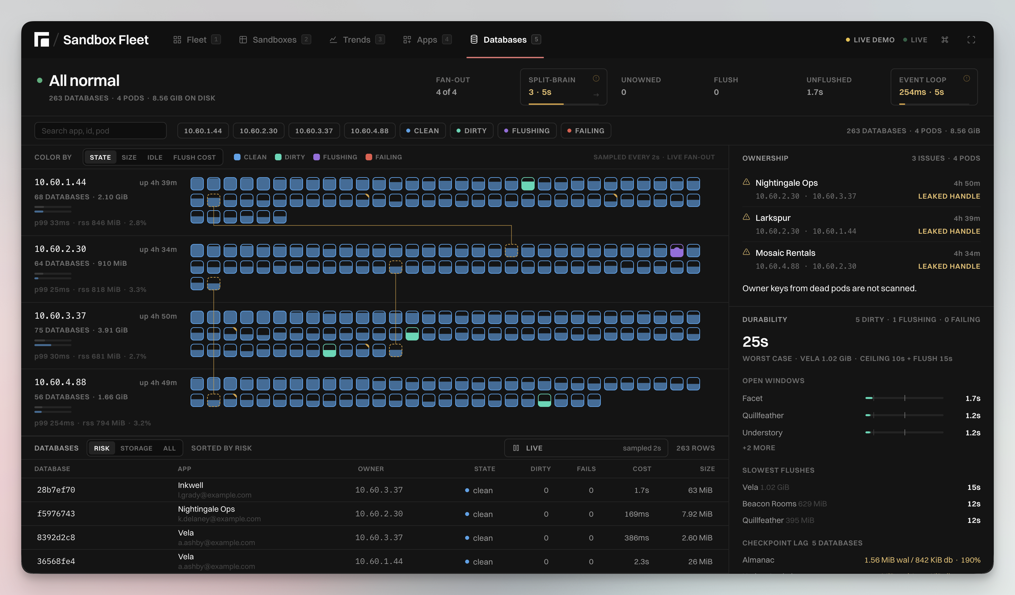Expand the +2 MORE open windows
The image size is (1015, 595).
(758, 448)
